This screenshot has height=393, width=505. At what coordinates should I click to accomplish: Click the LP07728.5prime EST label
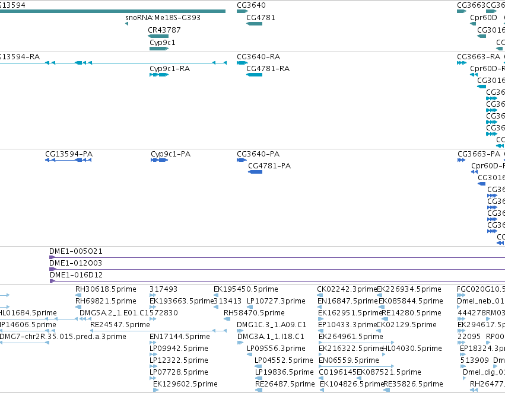click(x=179, y=372)
